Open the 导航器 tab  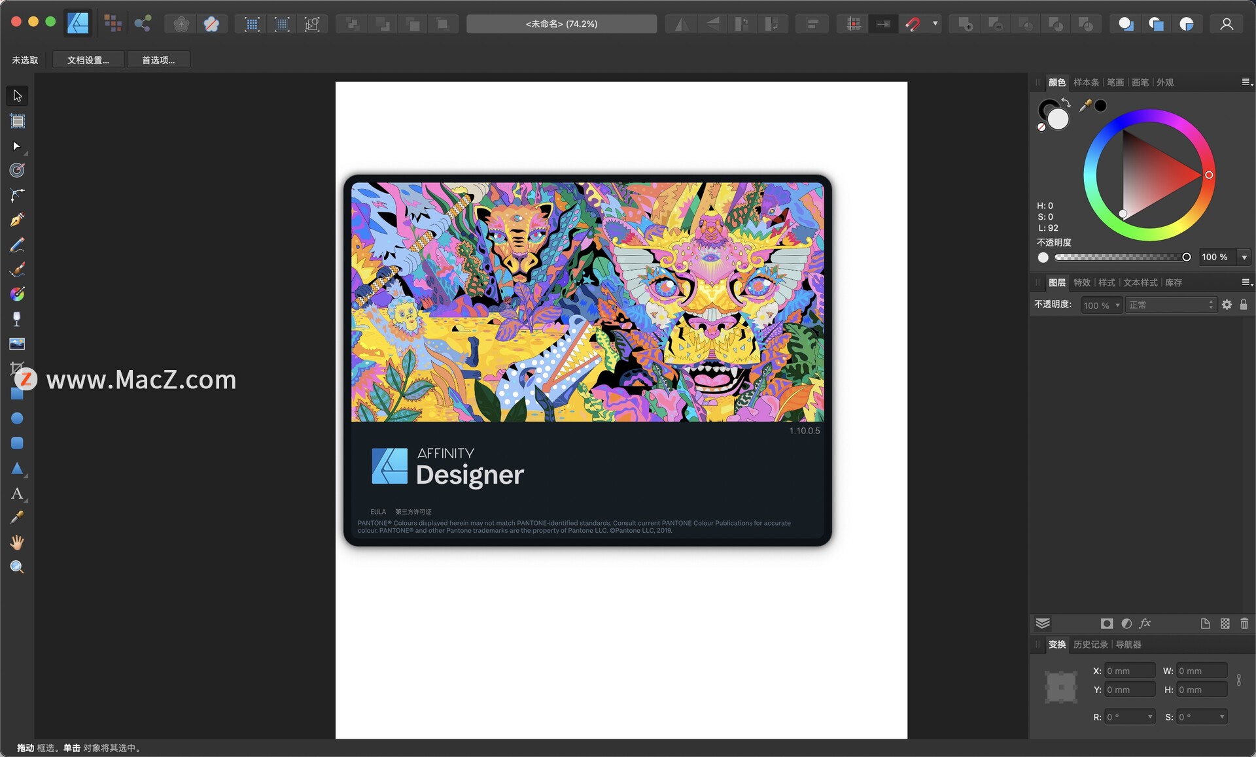[x=1128, y=645]
